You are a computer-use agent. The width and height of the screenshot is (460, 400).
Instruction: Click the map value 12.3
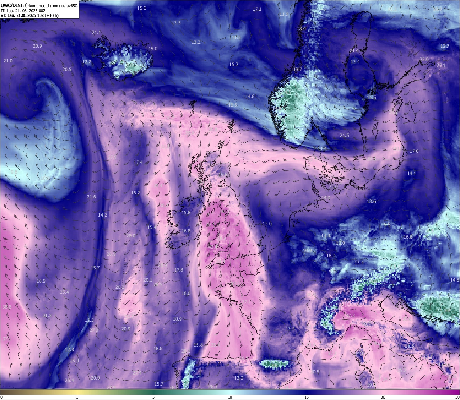[89, 320]
